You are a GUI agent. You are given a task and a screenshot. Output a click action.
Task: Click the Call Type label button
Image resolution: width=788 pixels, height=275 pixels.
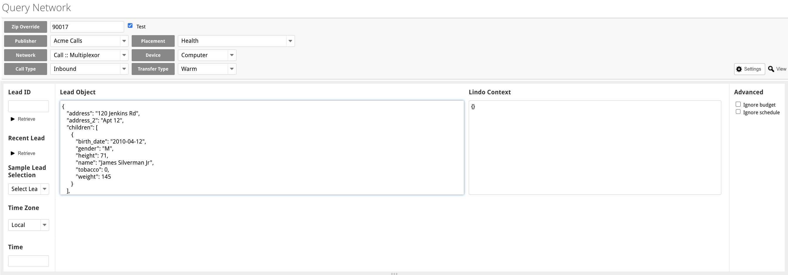point(25,69)
